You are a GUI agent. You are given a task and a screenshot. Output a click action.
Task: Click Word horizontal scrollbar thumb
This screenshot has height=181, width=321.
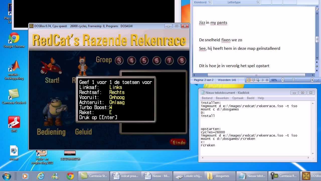[x=256, y=75]
